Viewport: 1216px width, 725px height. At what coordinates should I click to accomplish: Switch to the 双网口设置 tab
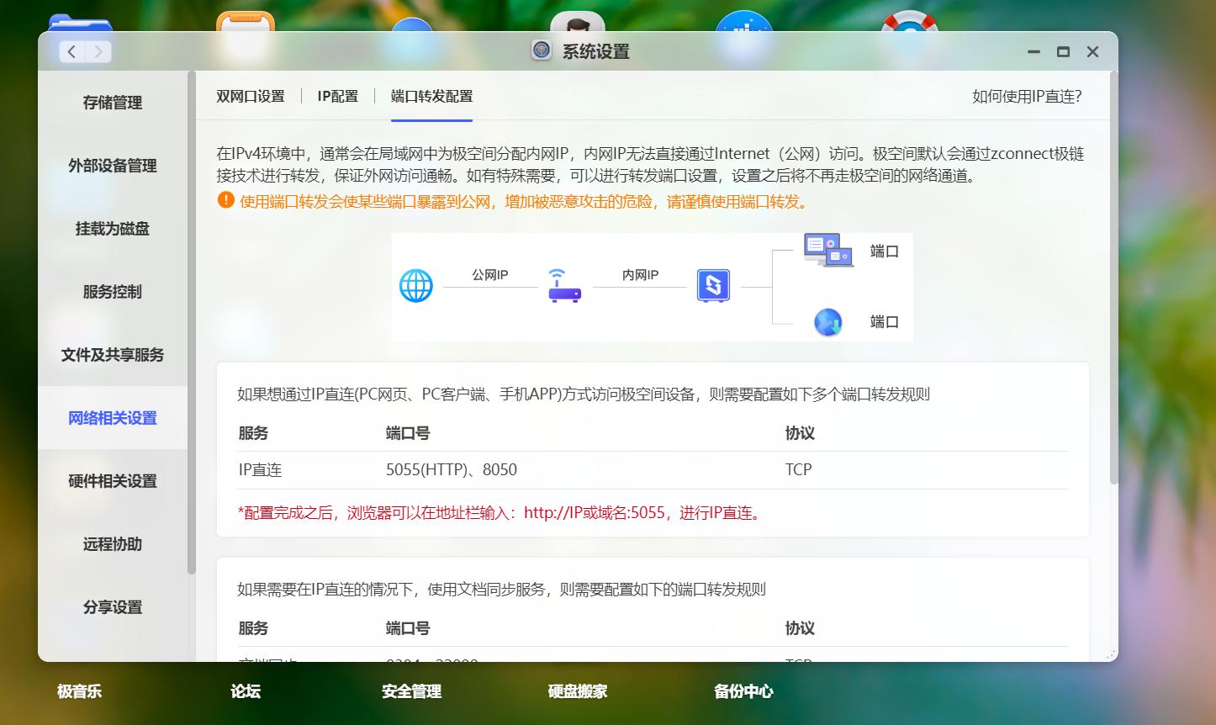pos(249,96)
